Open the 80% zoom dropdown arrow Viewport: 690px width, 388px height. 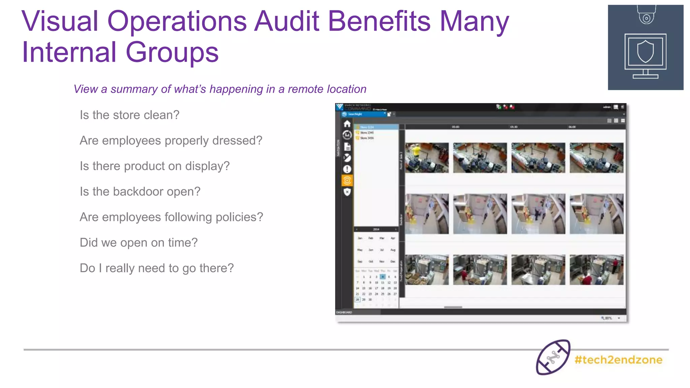click(x=619, y=318)
